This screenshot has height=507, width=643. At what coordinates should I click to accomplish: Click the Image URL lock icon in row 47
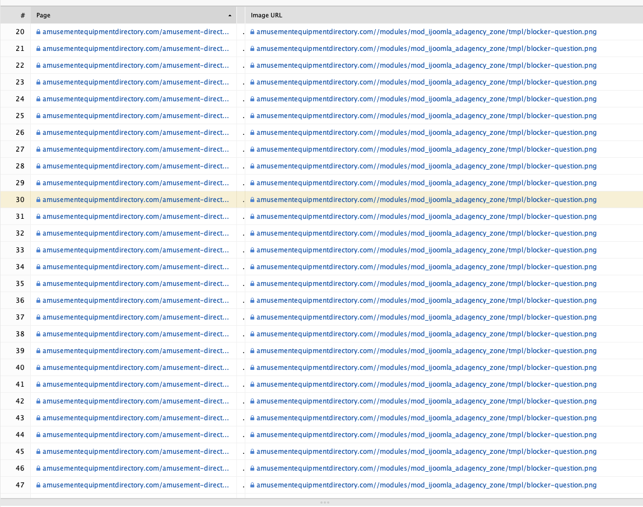coord(252,485)
